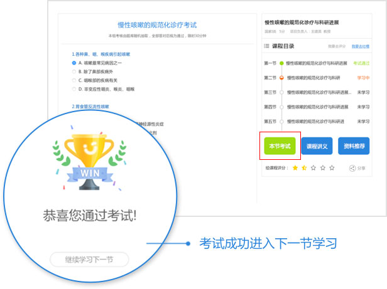The image size is (387, 289).
Task: Select the fourth rating star
Action: [x=323, y=168]
